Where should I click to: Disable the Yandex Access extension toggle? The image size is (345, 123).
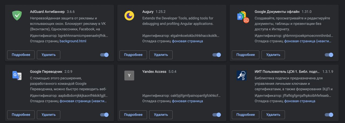(x=217, y=115)
